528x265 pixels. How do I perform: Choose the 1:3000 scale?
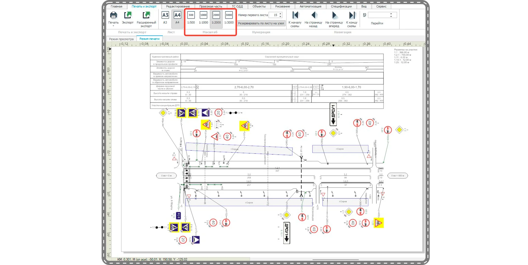[229, 15]
